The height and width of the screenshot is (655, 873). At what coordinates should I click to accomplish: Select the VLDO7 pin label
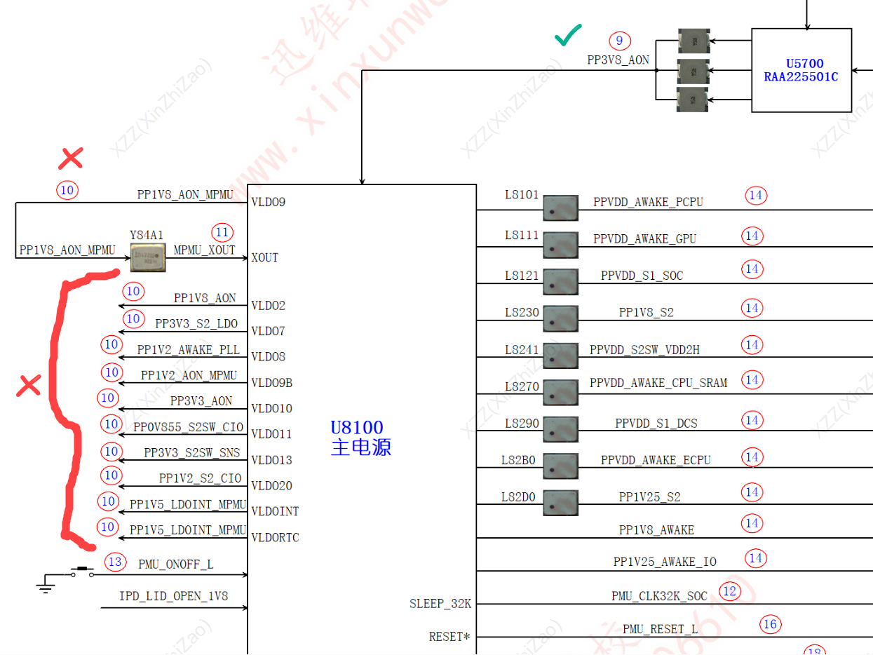[x=269, y=331]
